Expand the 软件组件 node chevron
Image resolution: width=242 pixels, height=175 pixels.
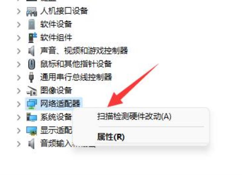point(19,38)
